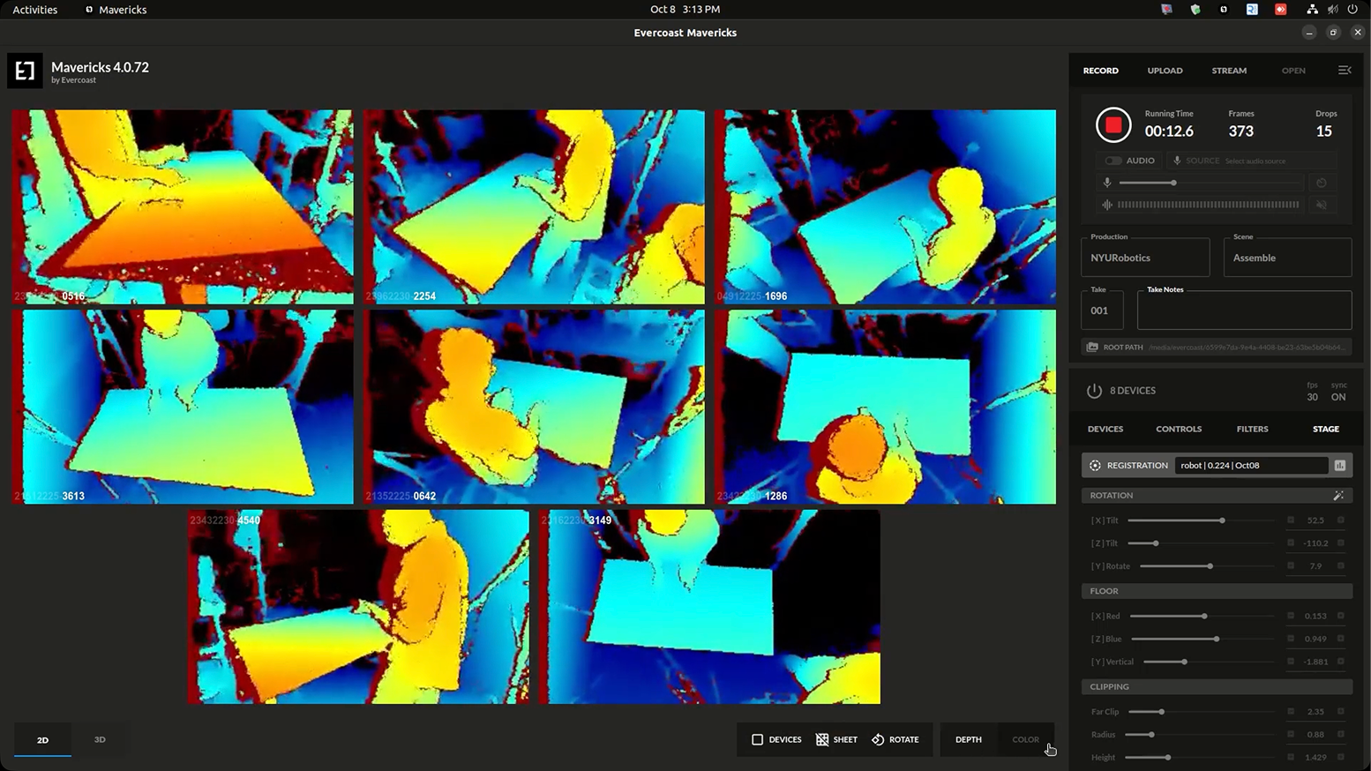Toggle the DEVICES checkbox in bottom toolbar
Screen dimensions: 1371x771
coord(759,739)
